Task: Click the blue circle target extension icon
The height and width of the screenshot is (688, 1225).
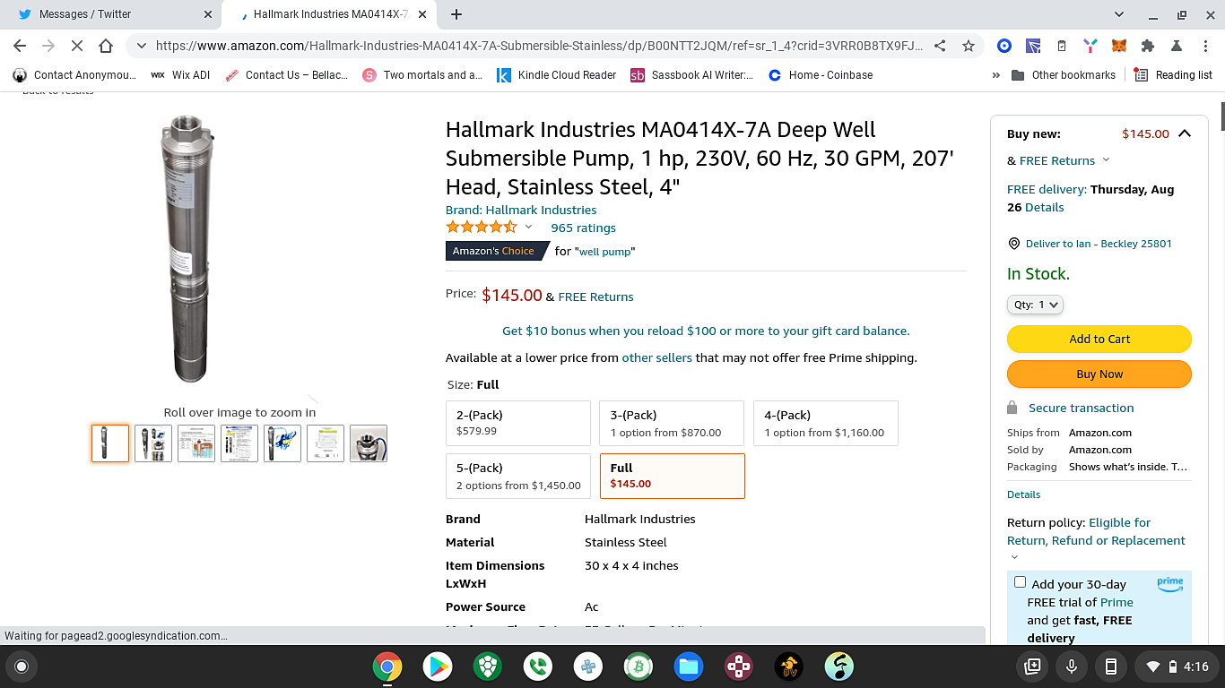Action: [x=1004, y=46]
